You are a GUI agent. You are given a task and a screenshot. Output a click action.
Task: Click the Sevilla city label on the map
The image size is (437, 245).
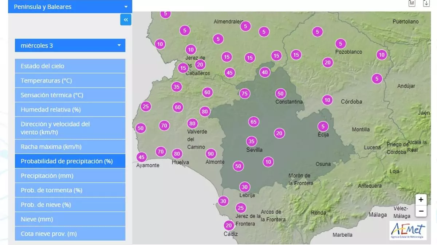[x=254, y=150]
